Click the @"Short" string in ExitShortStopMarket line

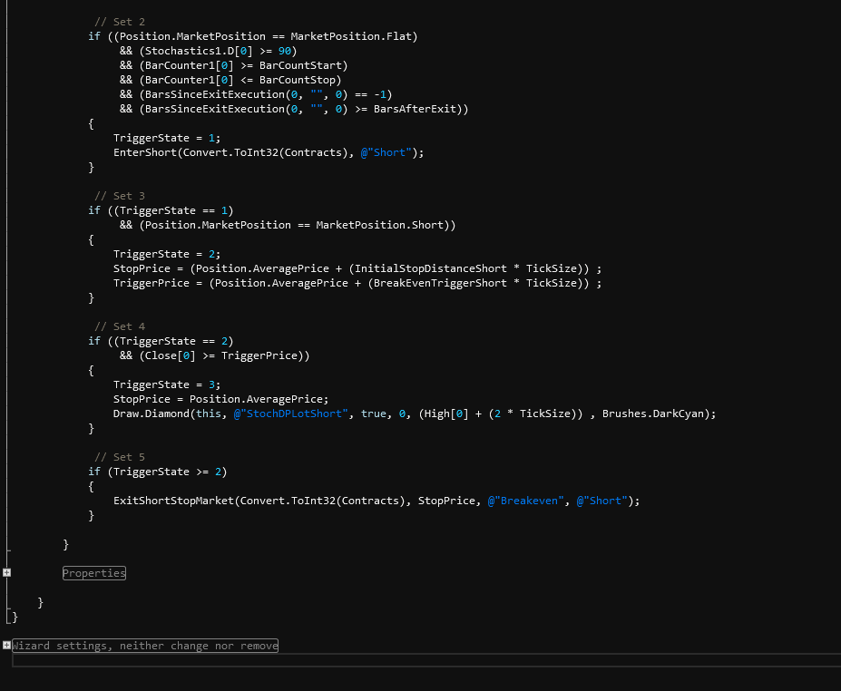click(601, 501)
